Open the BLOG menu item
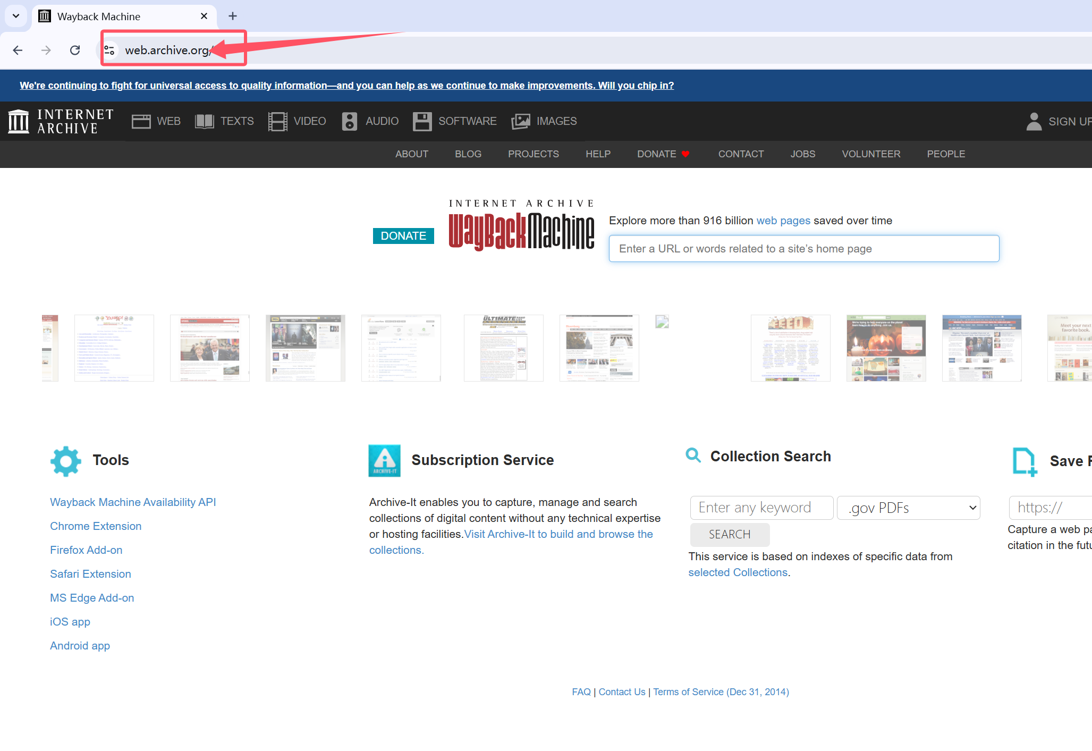This screenshot has width=1092, height=751. [x=468, y=154]
